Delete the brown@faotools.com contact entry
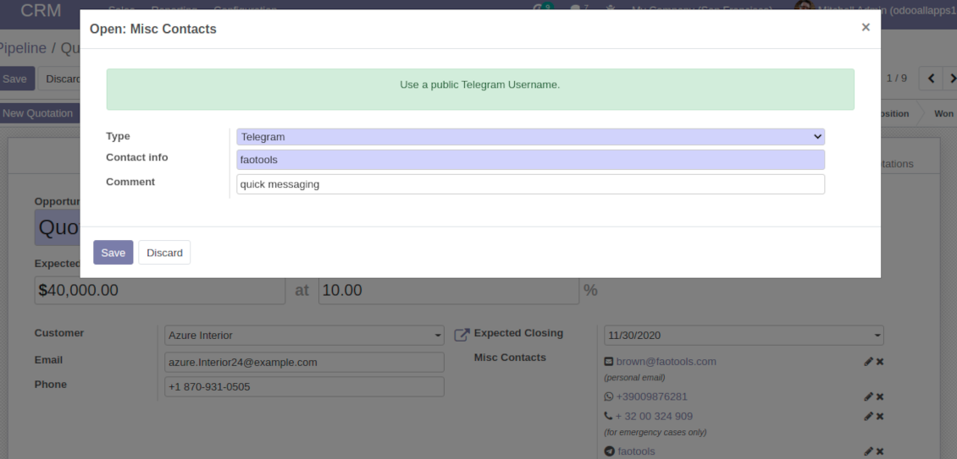Screen dimensions: 957x459 880,362
